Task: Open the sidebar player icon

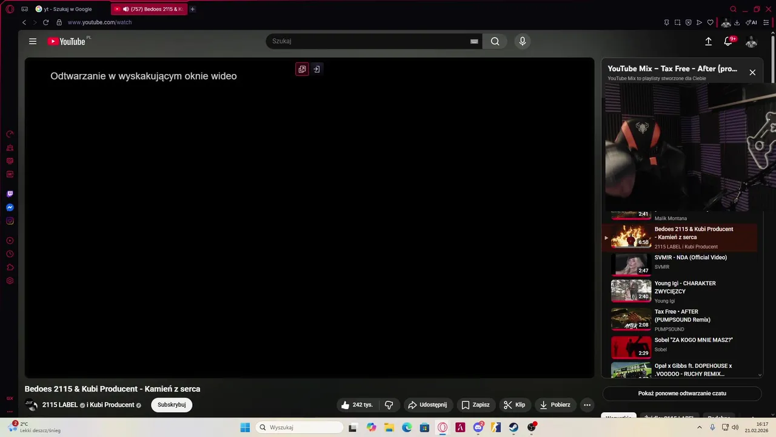Action: [10, 241]
